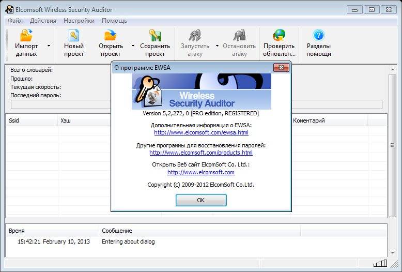The image size is (402, 272).
Task: Click the 'Последний пароль:' label
Action: pos(36,95)
